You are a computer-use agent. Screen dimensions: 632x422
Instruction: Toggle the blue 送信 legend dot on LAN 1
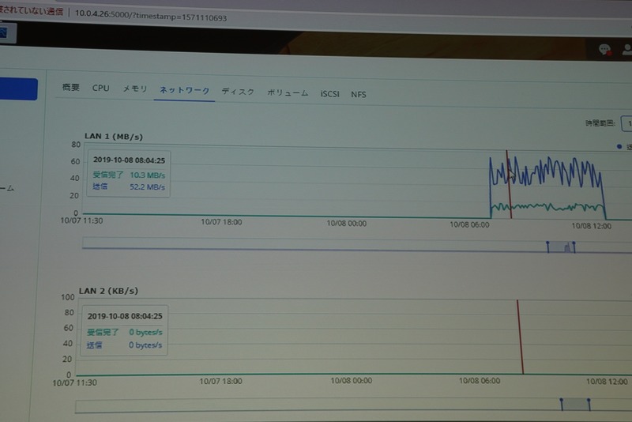[619, 147]
